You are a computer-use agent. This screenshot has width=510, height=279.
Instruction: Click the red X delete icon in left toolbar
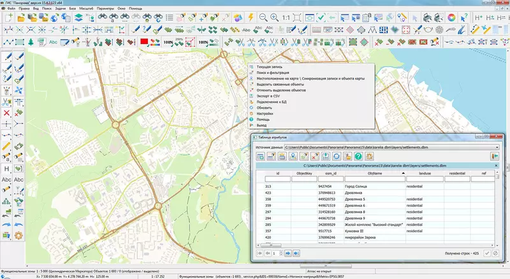[x=6, y=113]
